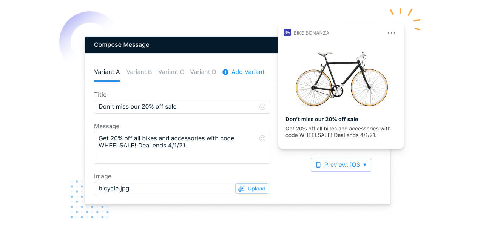
Task: Click the phone icon in Preview button
Action: 318,165
